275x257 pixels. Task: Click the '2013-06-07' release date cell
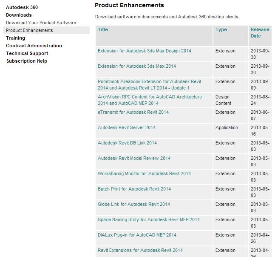click(260, 115)
